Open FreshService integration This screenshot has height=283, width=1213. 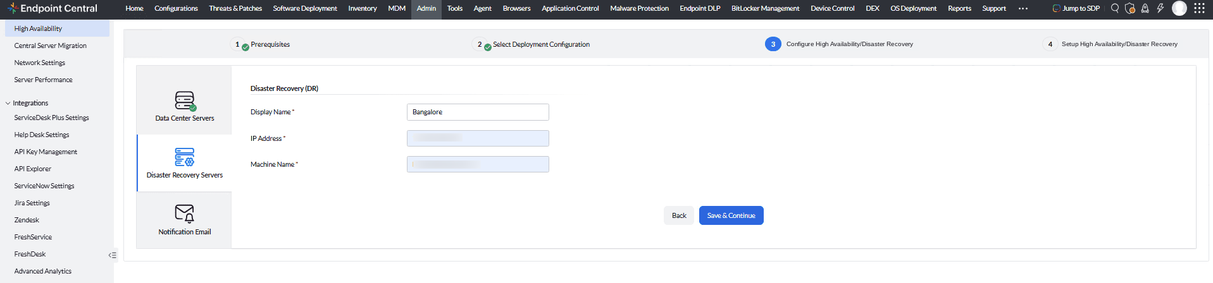point(34,237)
